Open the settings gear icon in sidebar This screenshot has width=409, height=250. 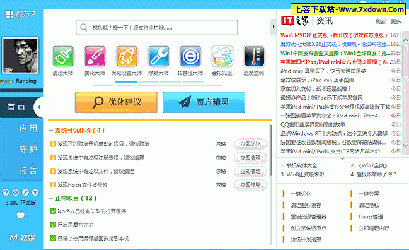coord(16,193)
